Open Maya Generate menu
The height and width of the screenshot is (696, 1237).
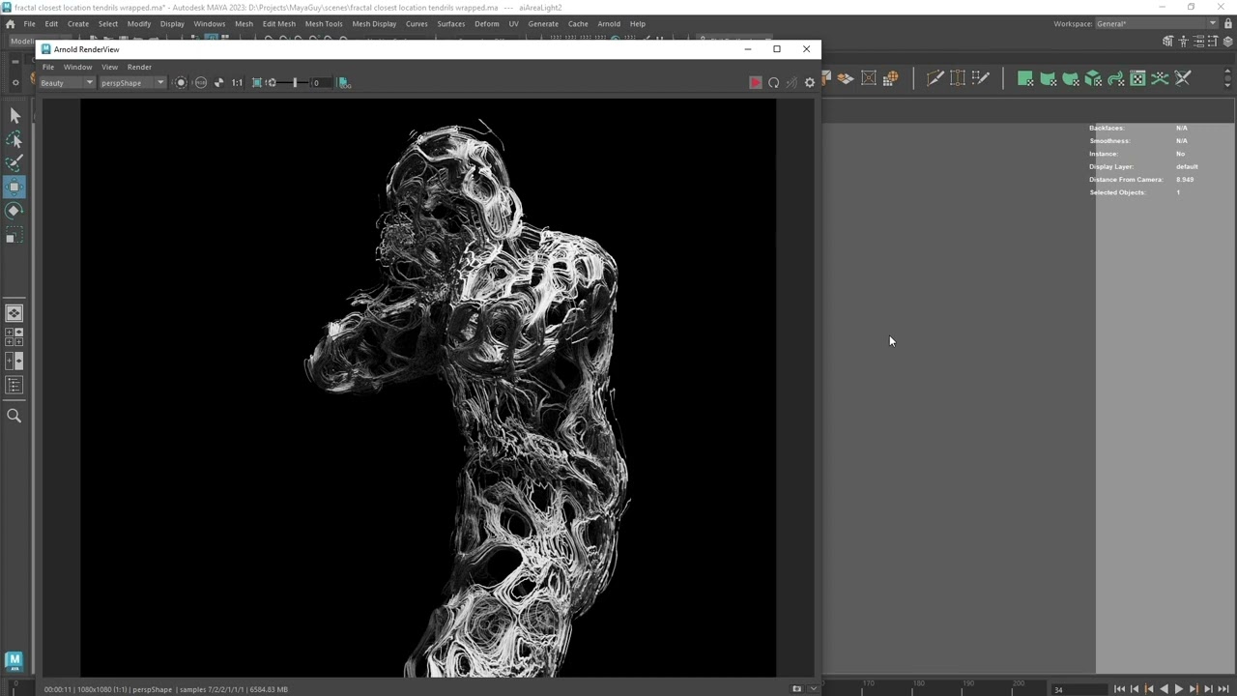(543, 23)
